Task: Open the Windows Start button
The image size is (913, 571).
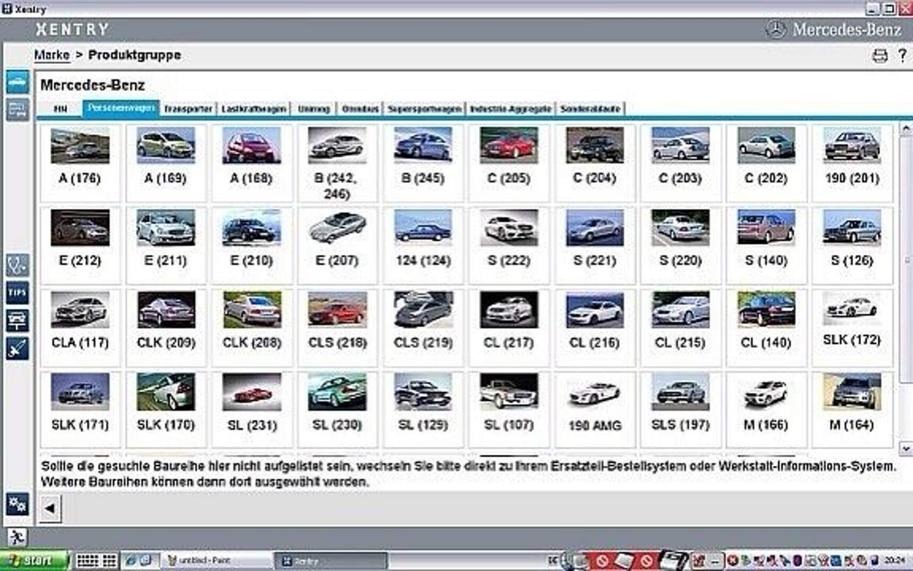Action: [x=34, y=561]
